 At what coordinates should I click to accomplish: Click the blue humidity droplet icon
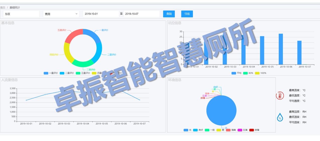[280, 117]
